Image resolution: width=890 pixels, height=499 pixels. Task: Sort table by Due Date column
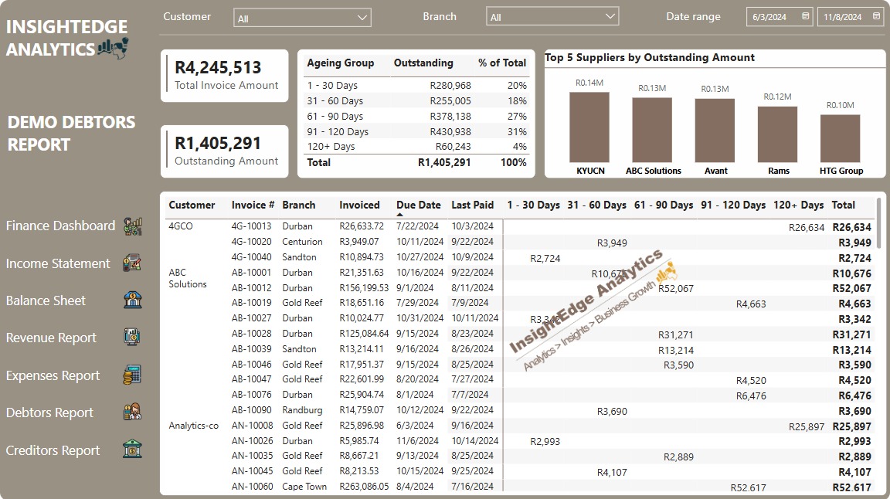pos(418,205)
